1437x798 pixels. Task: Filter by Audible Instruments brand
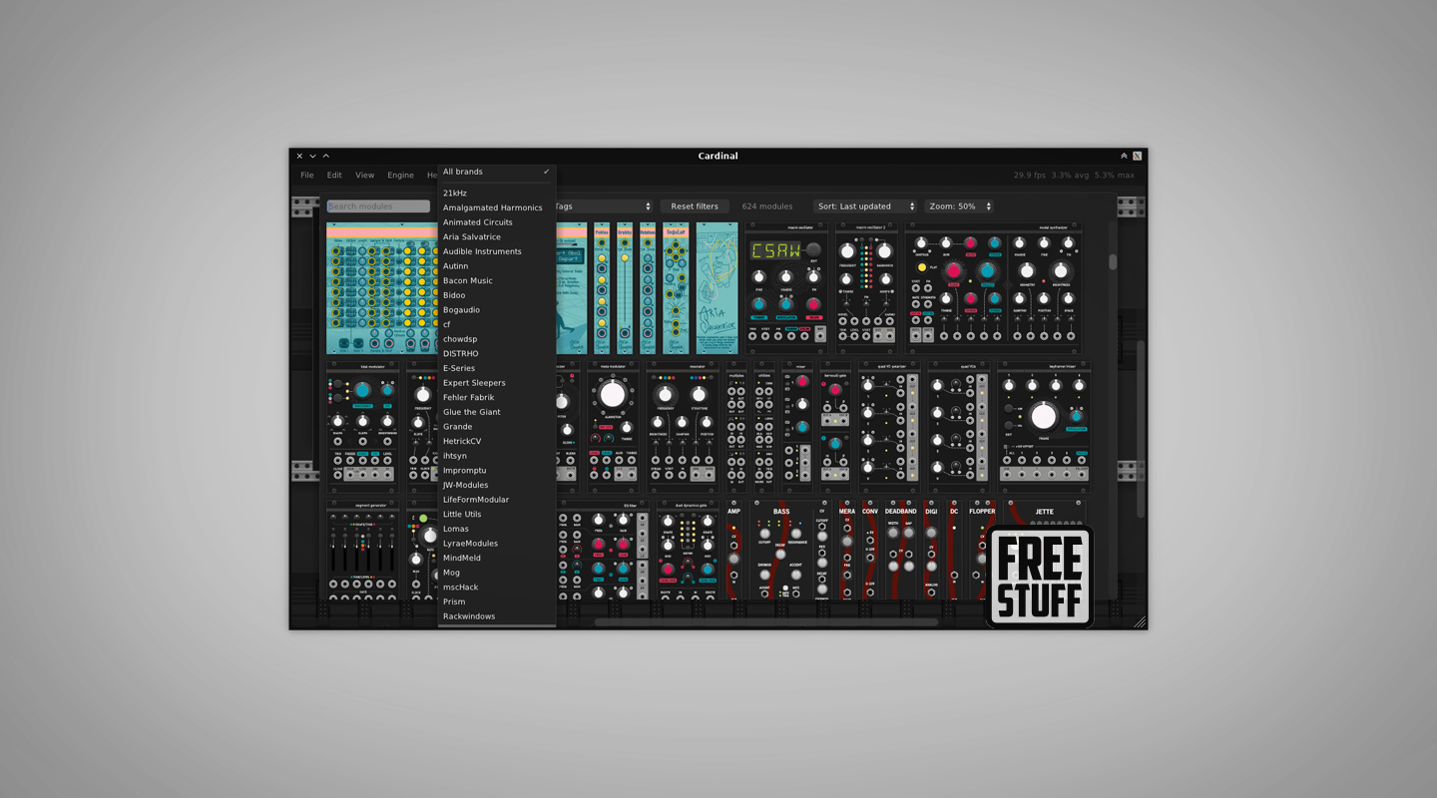pos(497,251)
